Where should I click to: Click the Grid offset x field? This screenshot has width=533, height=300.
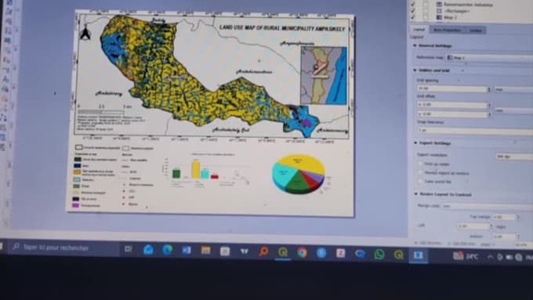point(452,105)
